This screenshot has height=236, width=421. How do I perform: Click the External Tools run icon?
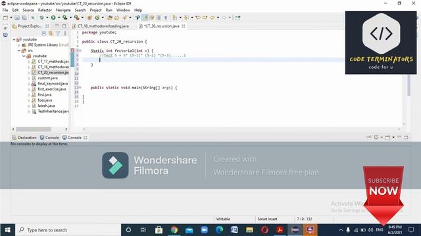tap(76, 18)
